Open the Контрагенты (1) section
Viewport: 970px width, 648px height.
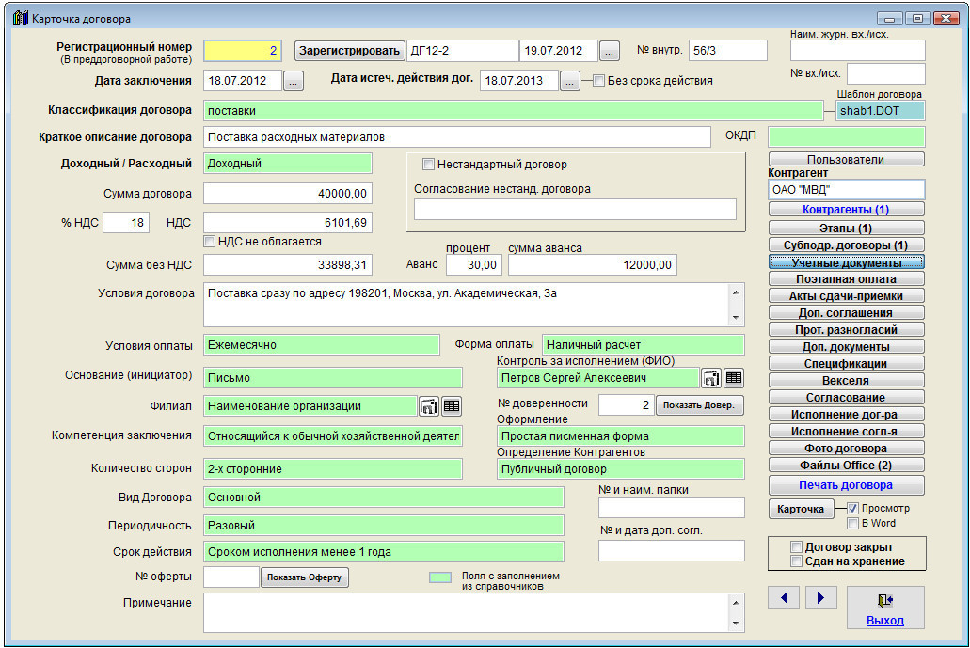point(846,210)
